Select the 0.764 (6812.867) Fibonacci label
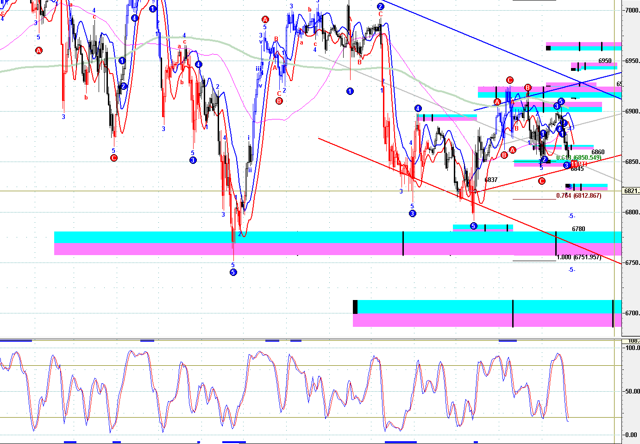This screenshot has height=444, width=640. pos(579,196)
